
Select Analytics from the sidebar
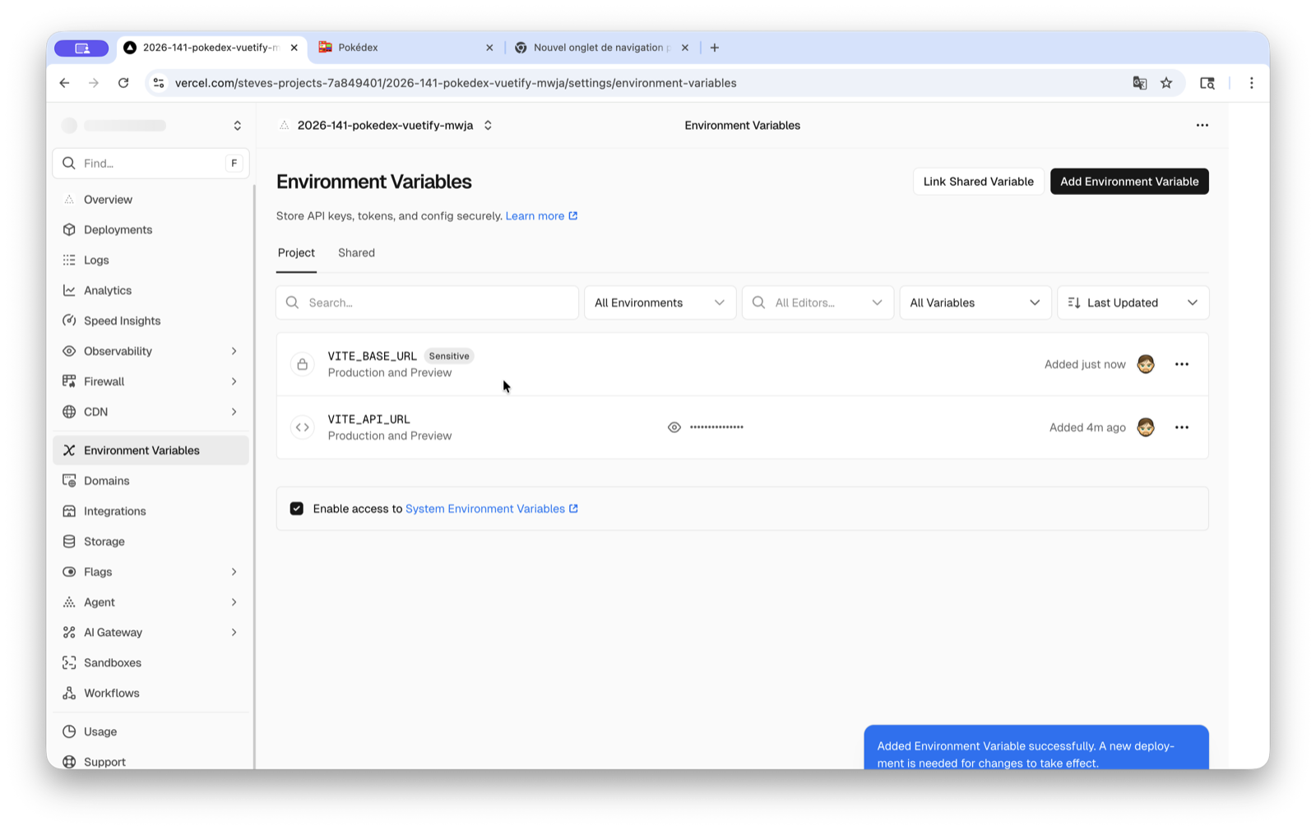click(x=107, y=289)
